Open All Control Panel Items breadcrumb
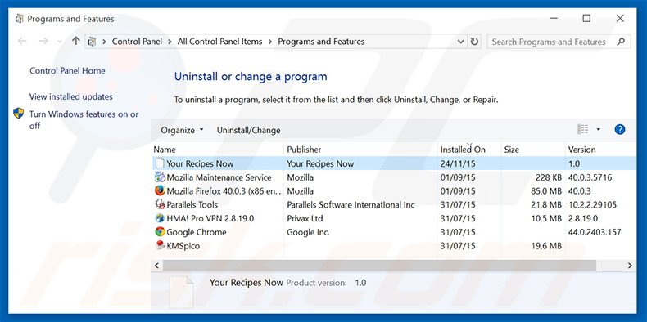647x322 pixels. (220, 42)
